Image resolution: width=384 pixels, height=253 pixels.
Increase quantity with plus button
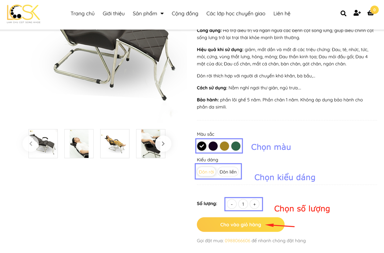pos(254,204)
